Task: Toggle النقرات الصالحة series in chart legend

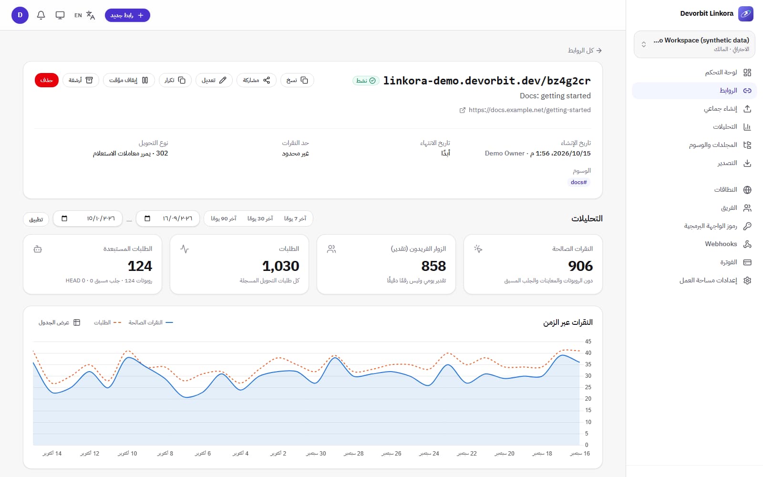Action: [151, 322]
